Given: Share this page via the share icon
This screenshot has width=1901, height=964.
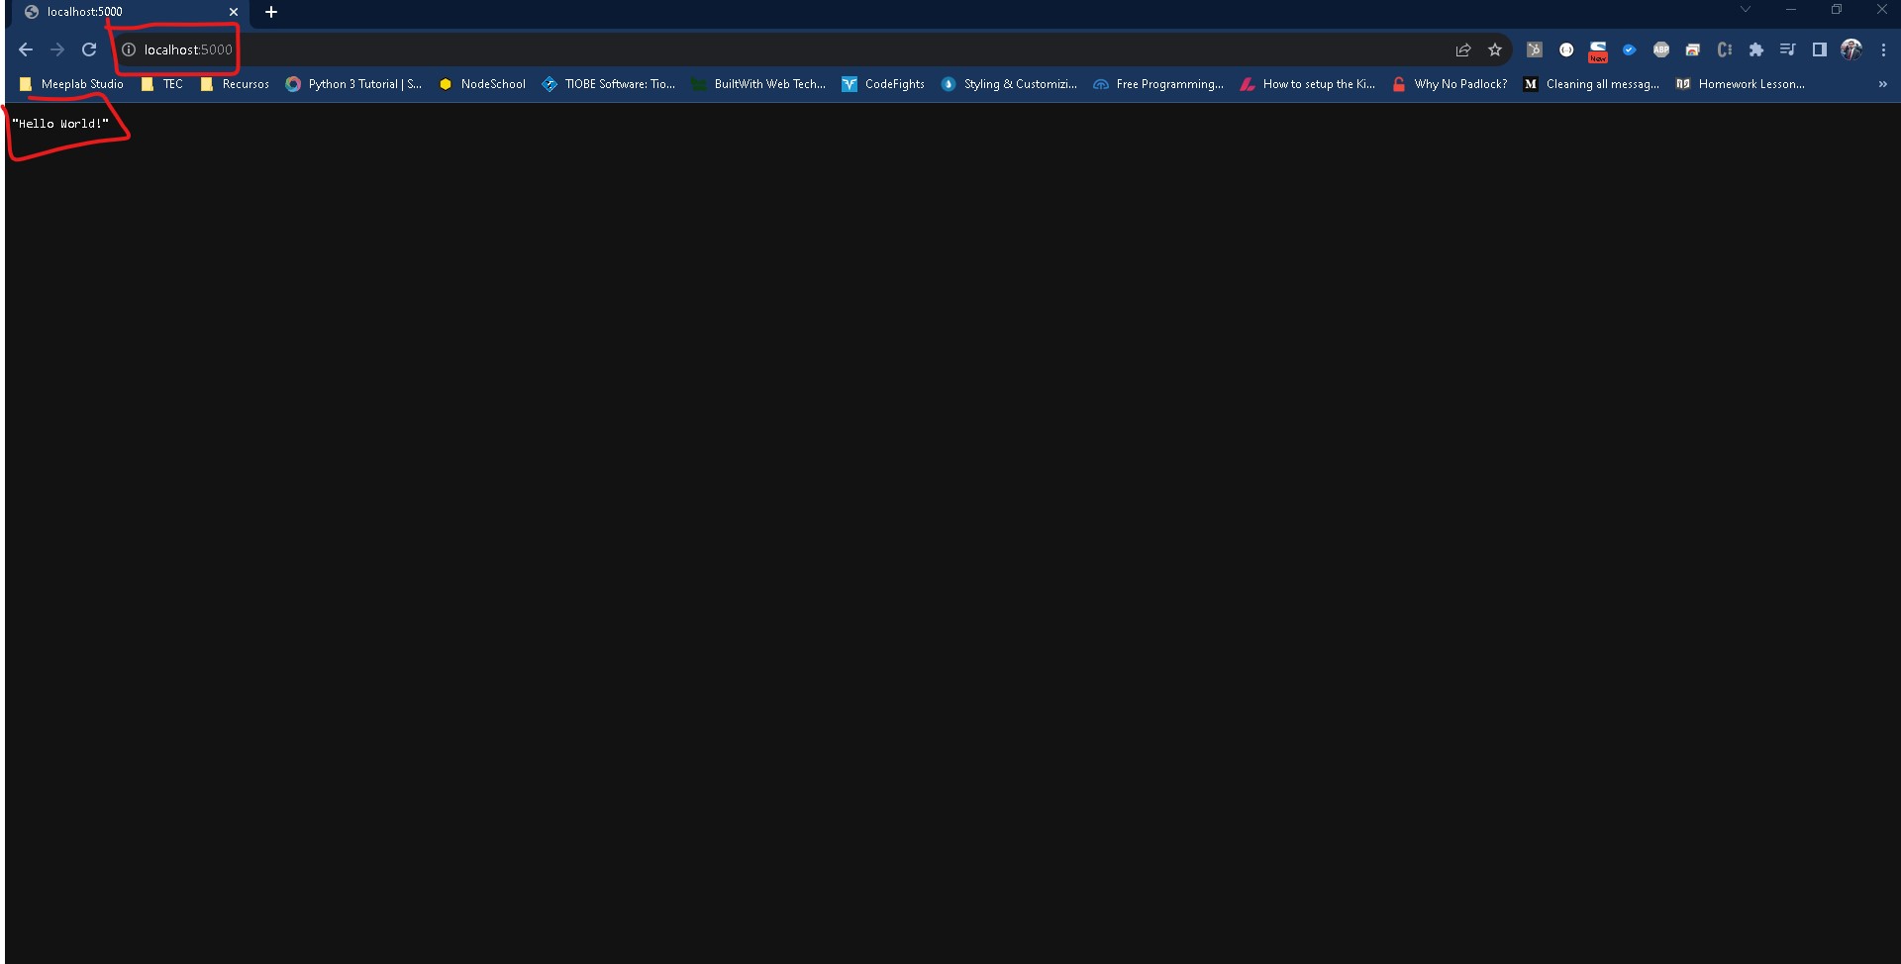Looking at the screenshot, I should tap(1463, 49).
